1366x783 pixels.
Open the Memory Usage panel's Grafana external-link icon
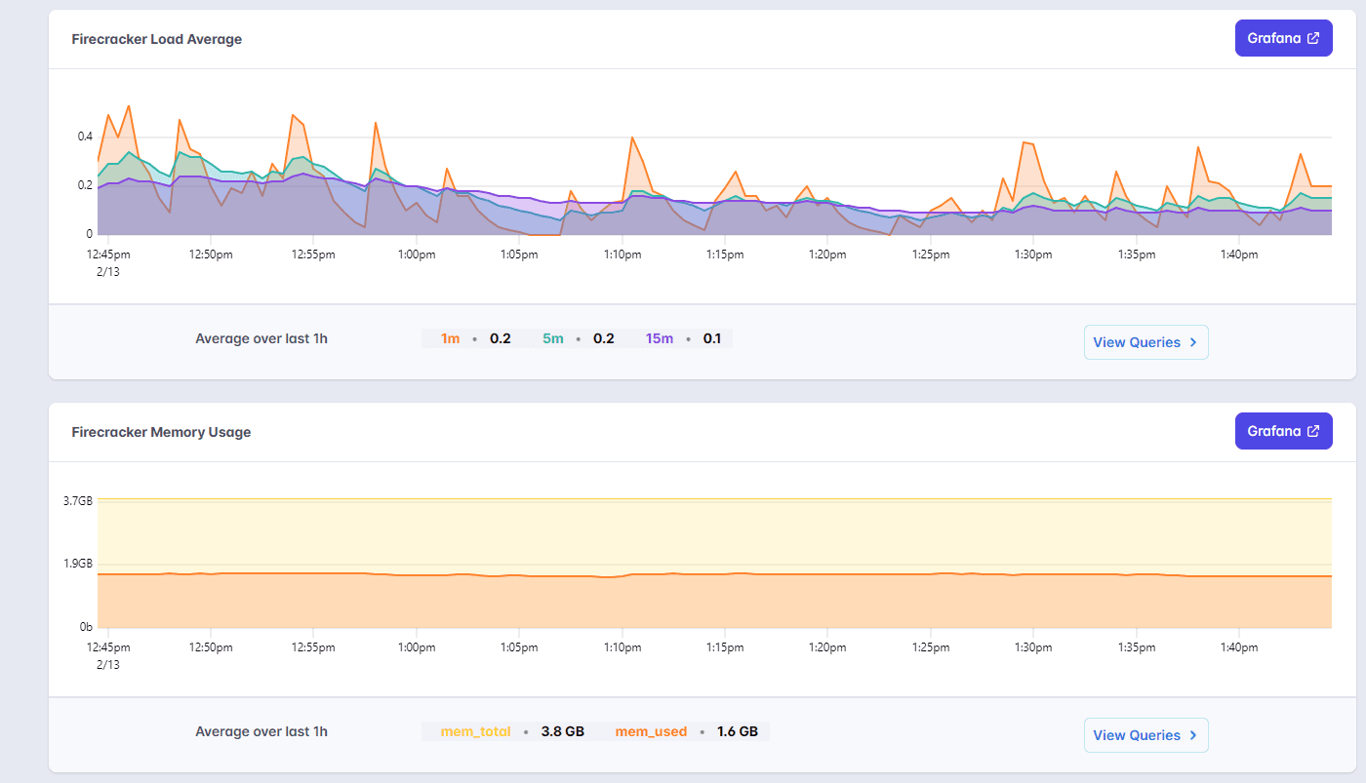coord(1313,431)
